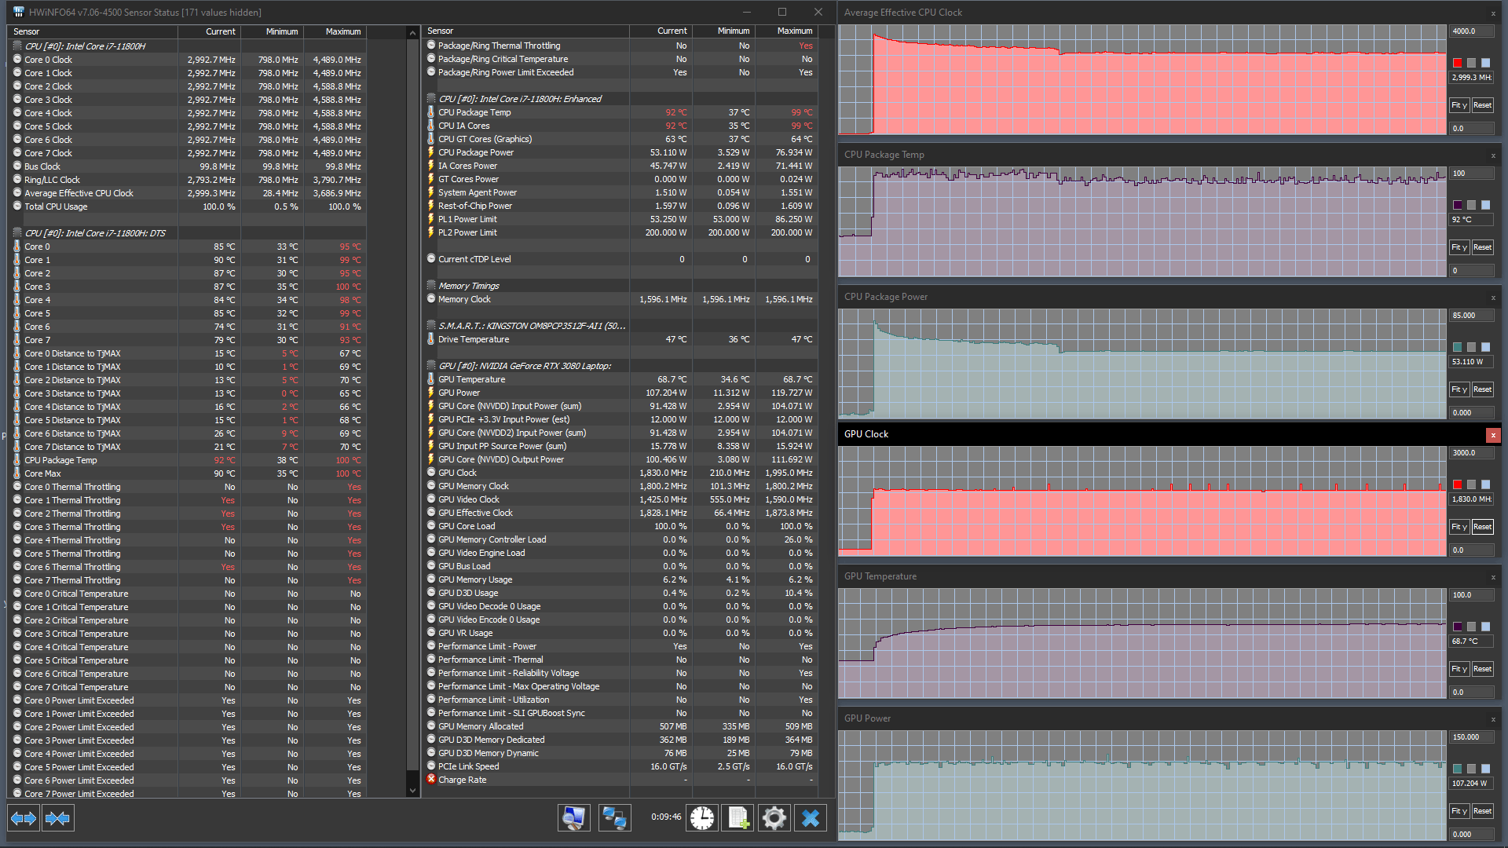
Task: Click the network remote monitoring icon
Action: click(614, 818)
